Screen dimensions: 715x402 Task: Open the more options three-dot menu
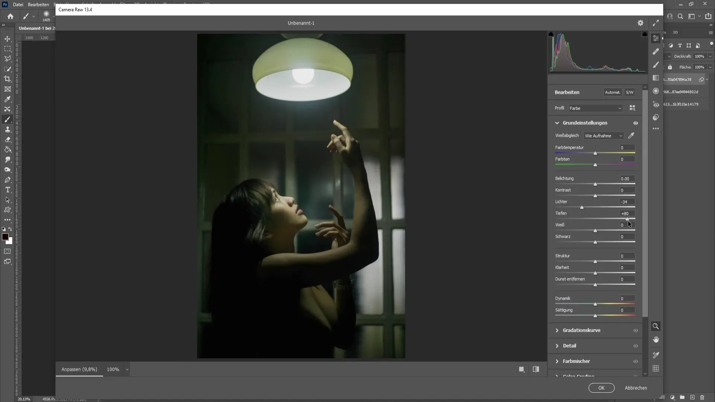tap(656, 129)
